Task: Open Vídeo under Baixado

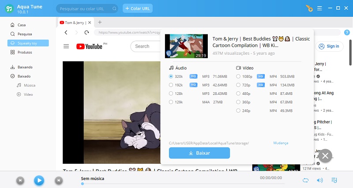Action: [28, 94]
